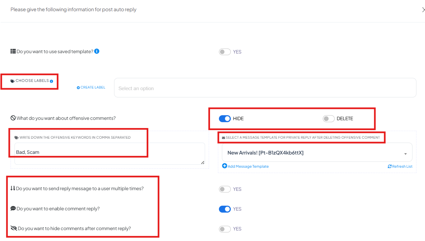Click the plus icon on Add Message Template
This screenshot has width=425, height=241.
click(225, 166)
